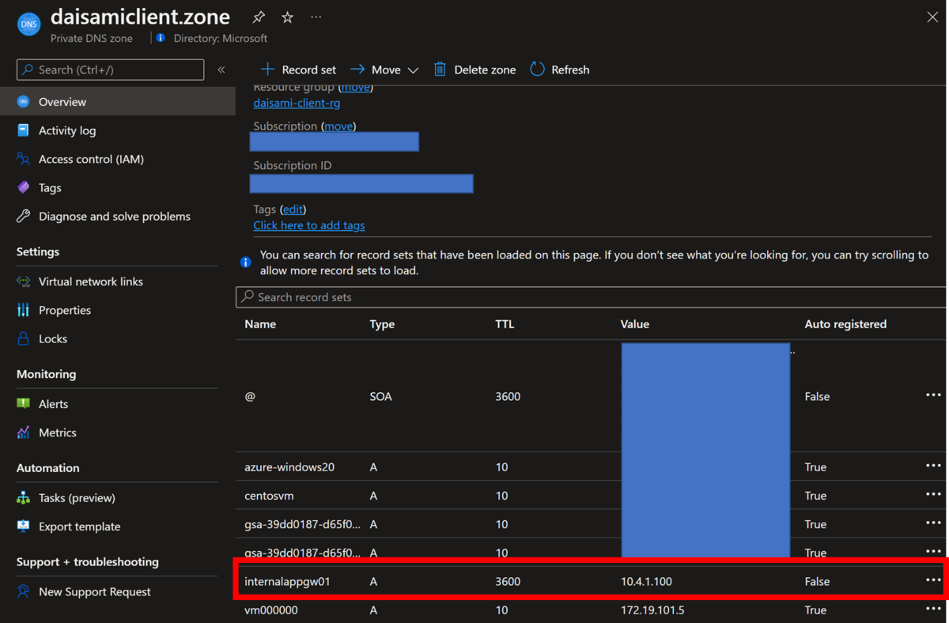Click the Virtual network links icon

(23, 281)
